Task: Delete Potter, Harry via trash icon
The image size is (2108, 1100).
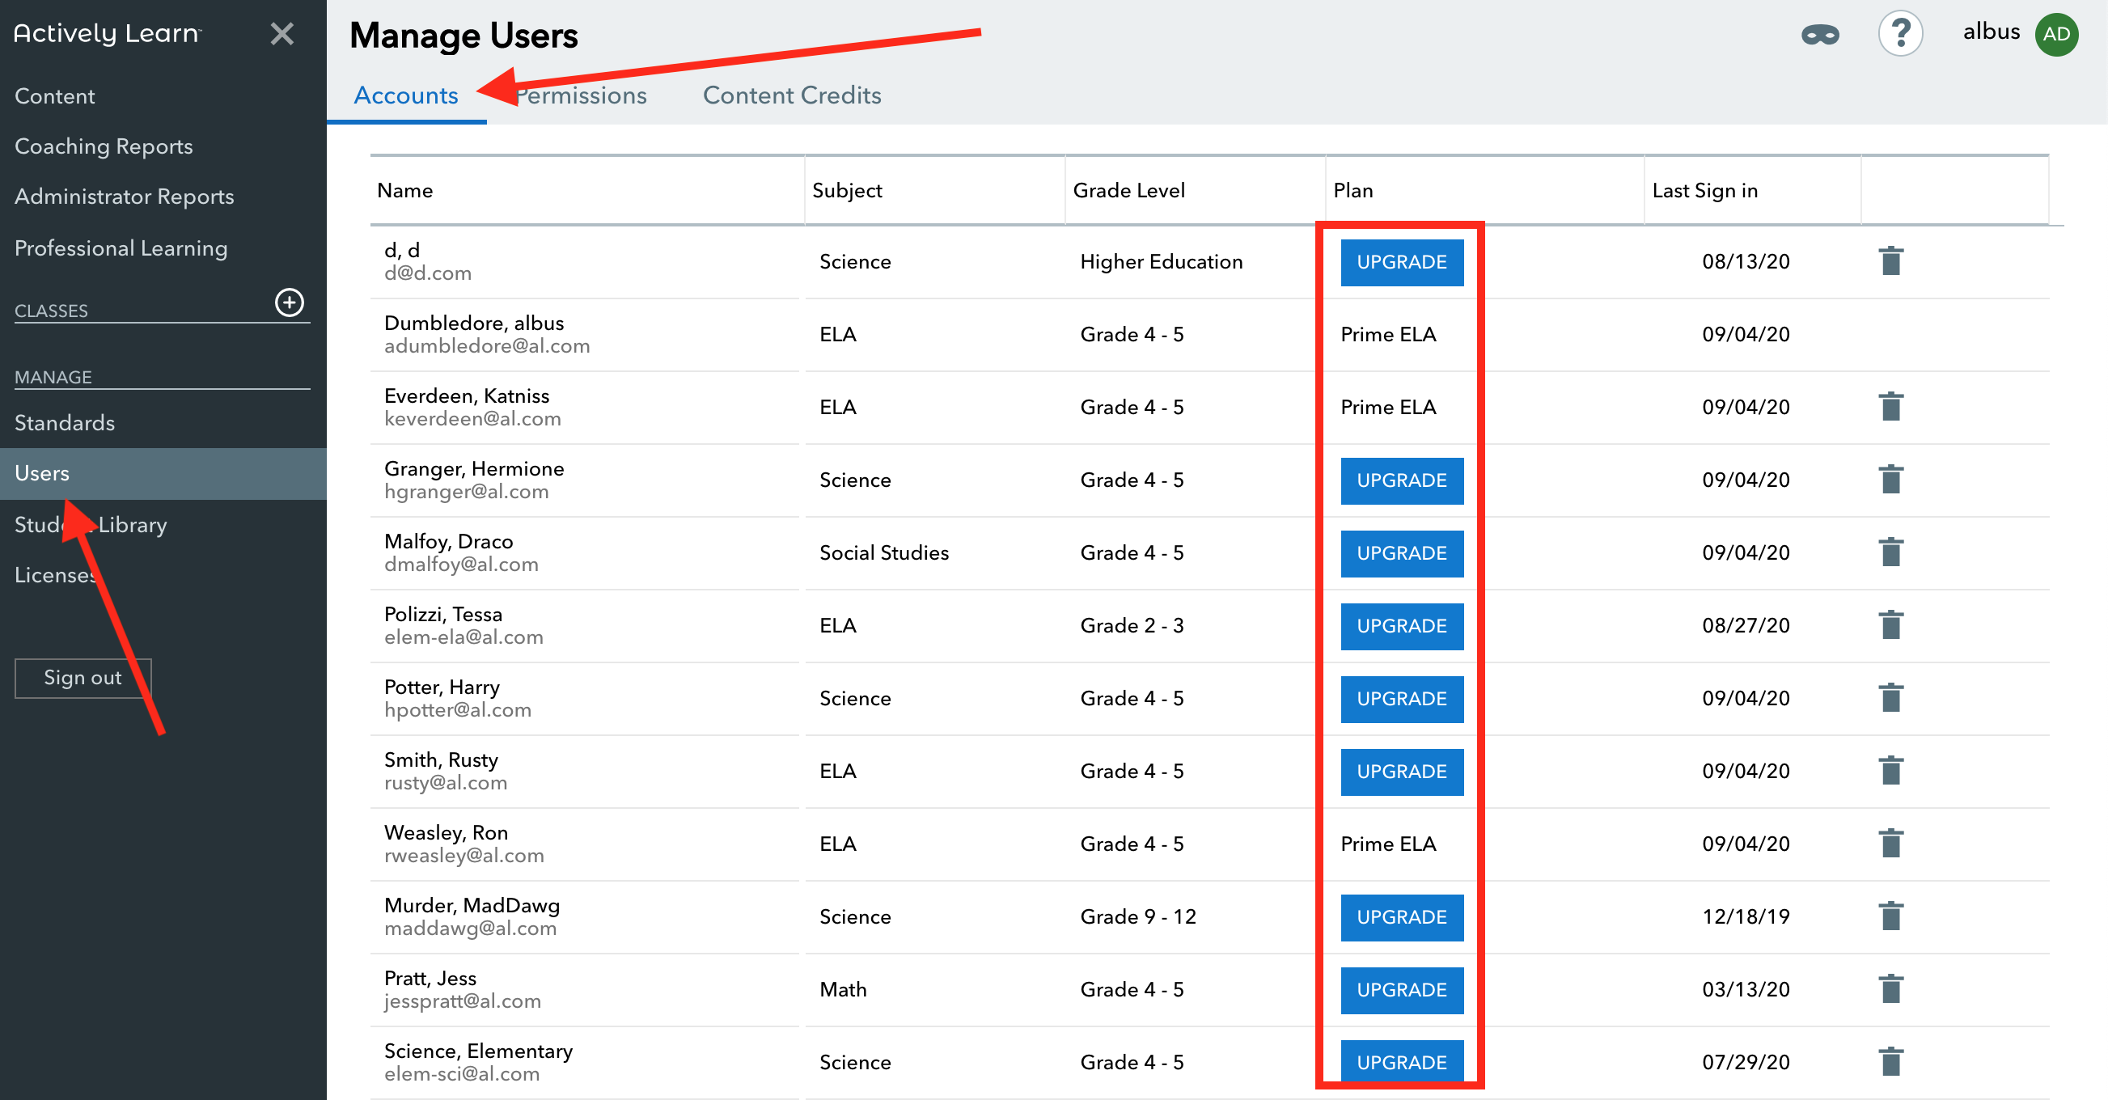Action: pos(1891,697)
